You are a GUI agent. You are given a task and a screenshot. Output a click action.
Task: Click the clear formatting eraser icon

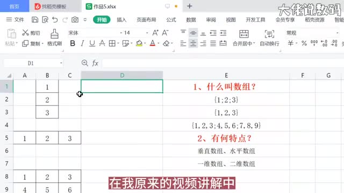pos(166,43)
